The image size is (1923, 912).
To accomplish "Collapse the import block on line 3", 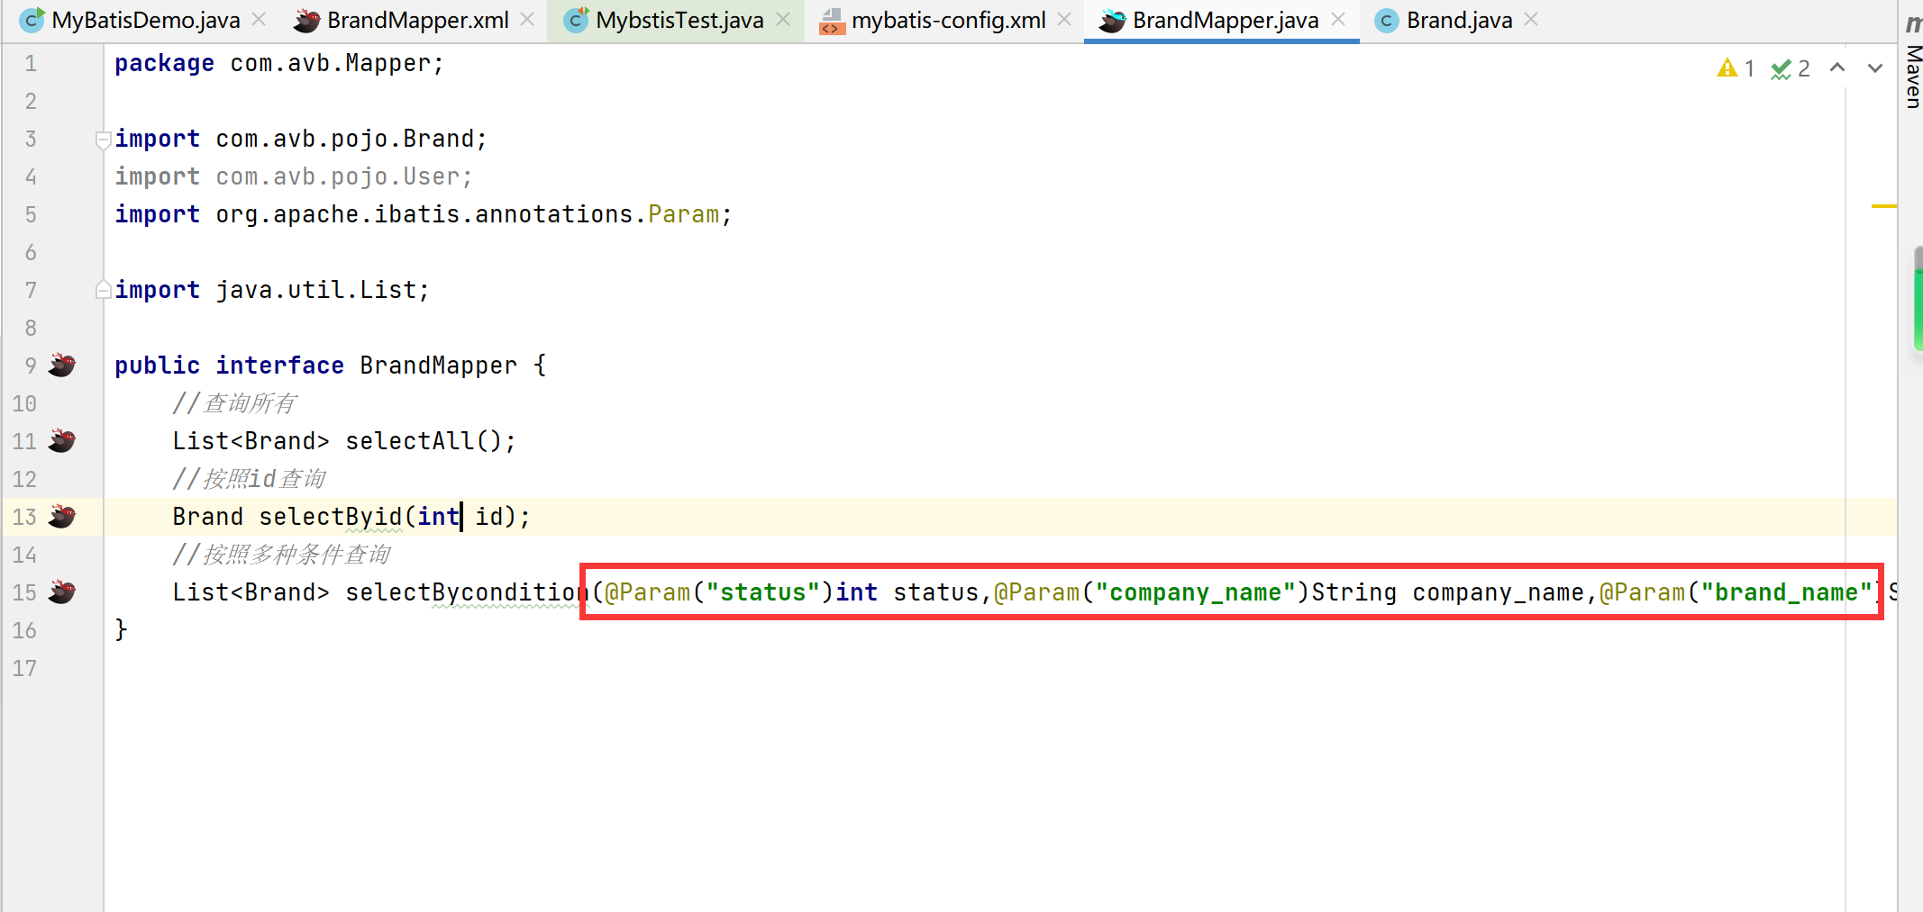I will coord(103,140).
